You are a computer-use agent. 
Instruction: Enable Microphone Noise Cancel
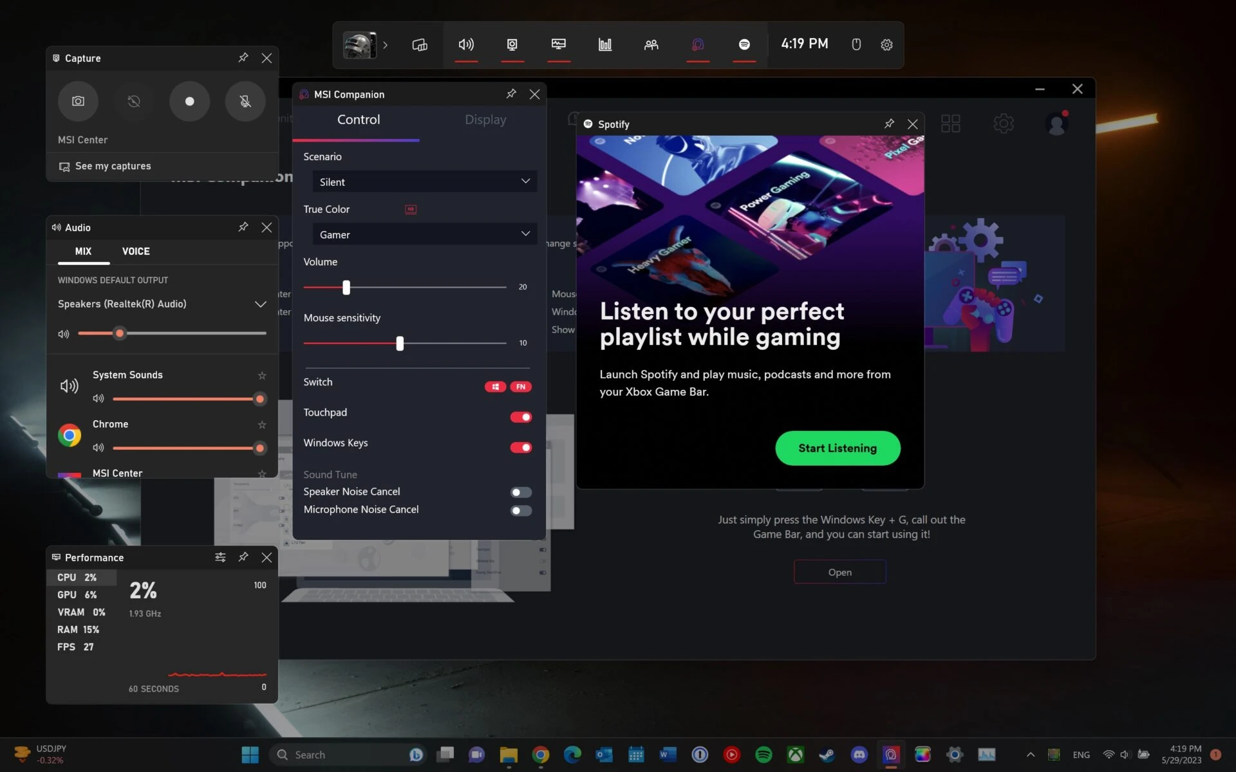pyautogui.click(x=521, y=511)
